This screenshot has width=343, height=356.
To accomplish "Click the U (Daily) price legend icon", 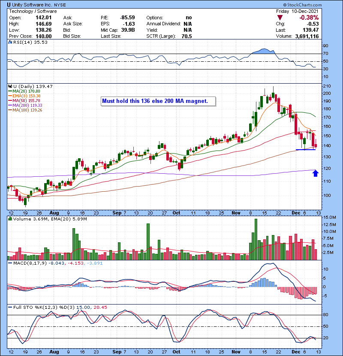I will tap(10, 86).
